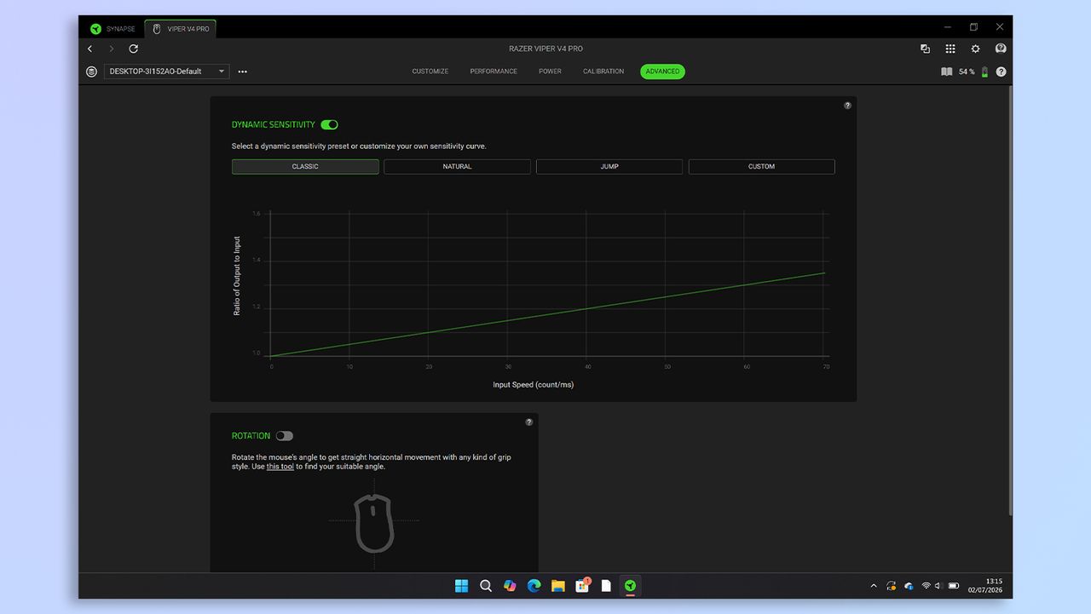Show help for the Rotation panel
The width and height of the screenshot is (1091, 614).
[528, 422]
